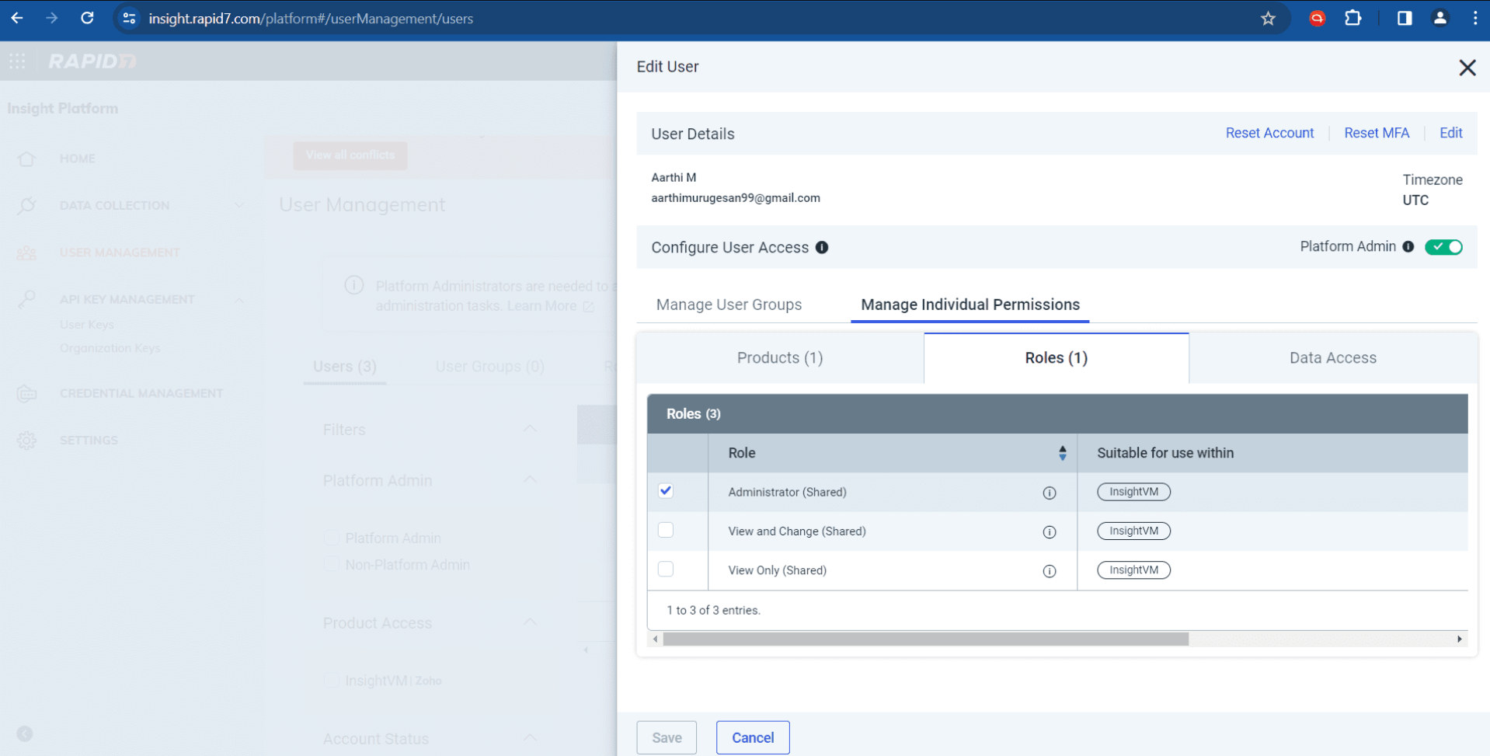Show info for View Only (Shared) role
Screen dimensions: 1490x756
coord(1050,571)
